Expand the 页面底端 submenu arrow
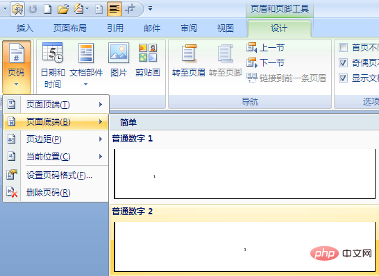 tap(101, 122)
